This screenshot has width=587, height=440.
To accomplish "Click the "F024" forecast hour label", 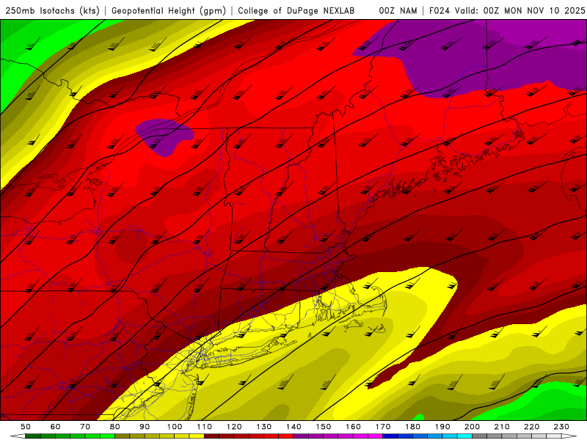I will click(440, 10).
